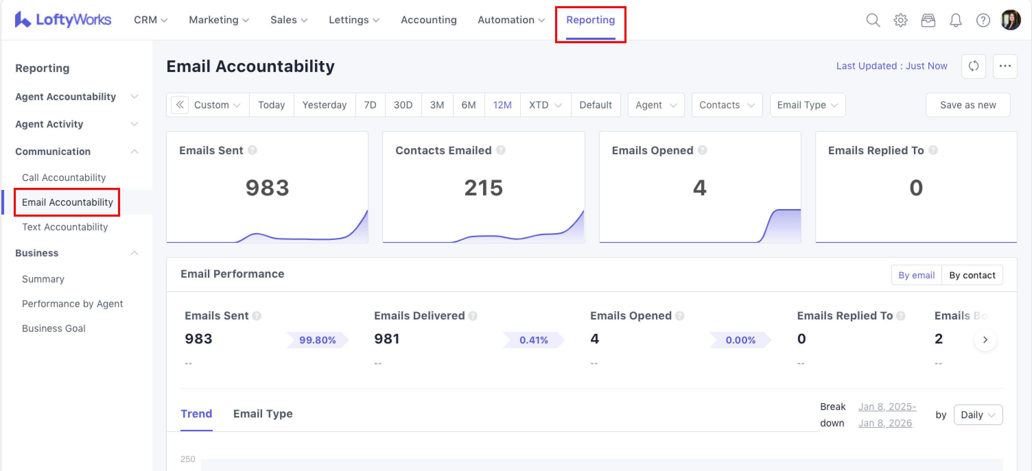The height and width of the screenshot is (471, 1032).
Task: Open the Email Type filter dropdown
Action: click(x=807, y=105)
